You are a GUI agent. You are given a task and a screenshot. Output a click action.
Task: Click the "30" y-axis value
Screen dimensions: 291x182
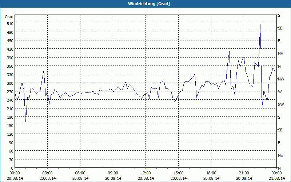(x=11, y=160)
